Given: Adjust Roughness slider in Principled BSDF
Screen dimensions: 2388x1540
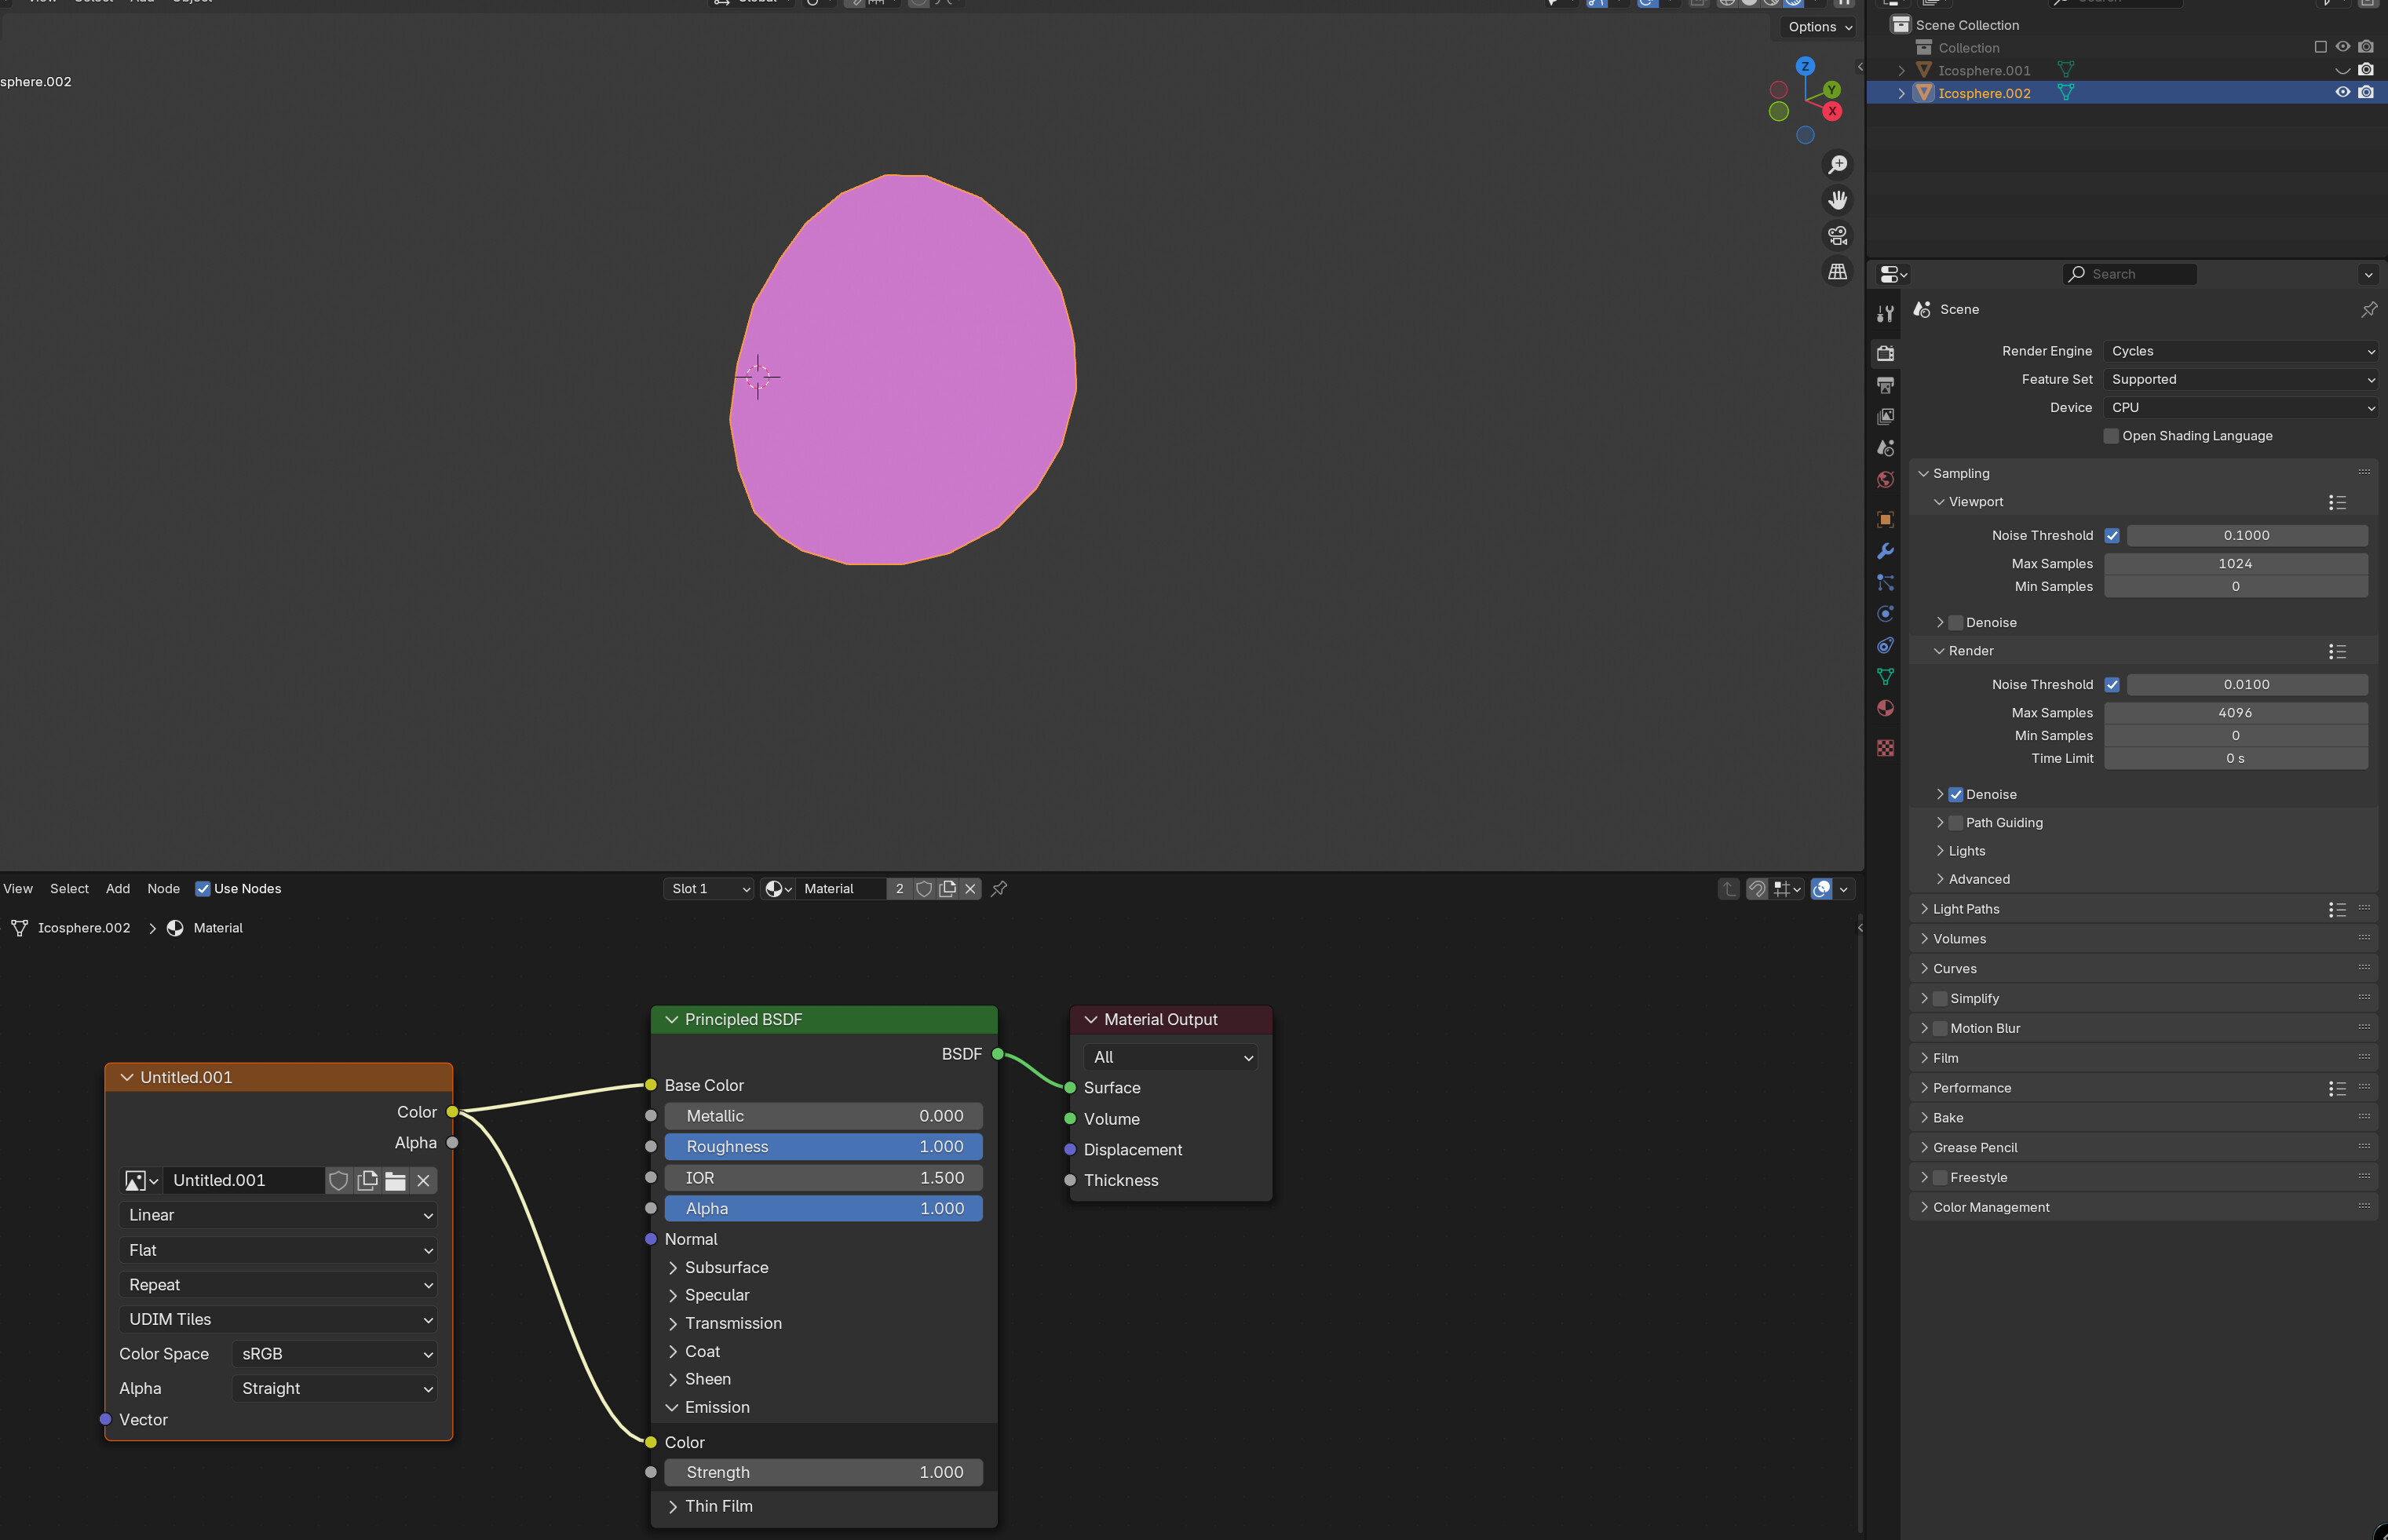Looking at the screenshot, I should (824, 1147).
